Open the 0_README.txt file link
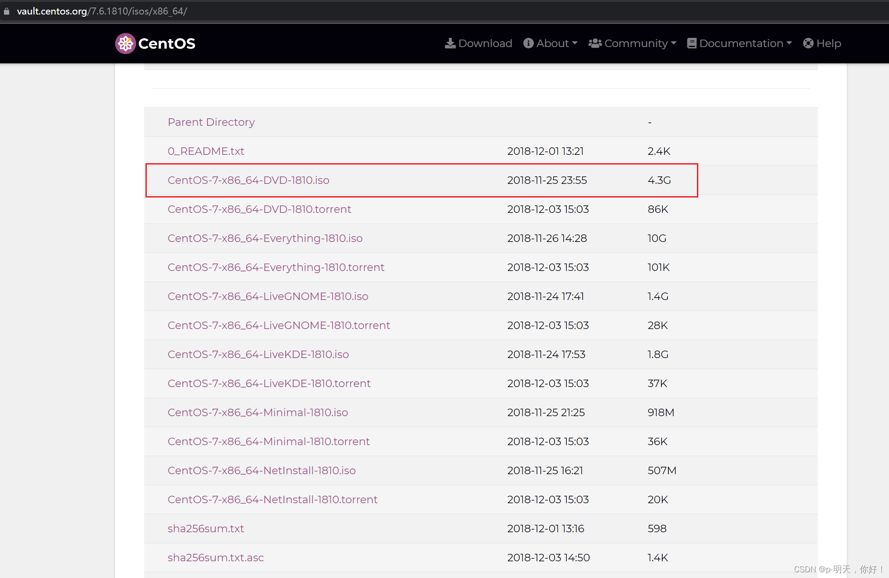The width and height of the screenshot is (889, 578). [206, 151]
